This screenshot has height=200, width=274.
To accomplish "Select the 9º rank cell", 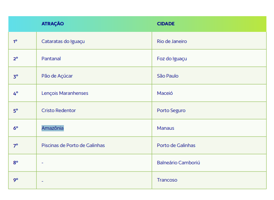I will 22,180.
